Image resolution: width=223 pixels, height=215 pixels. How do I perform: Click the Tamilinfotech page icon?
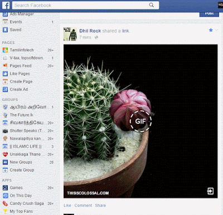pyautogui.click(x=5, y=50)
